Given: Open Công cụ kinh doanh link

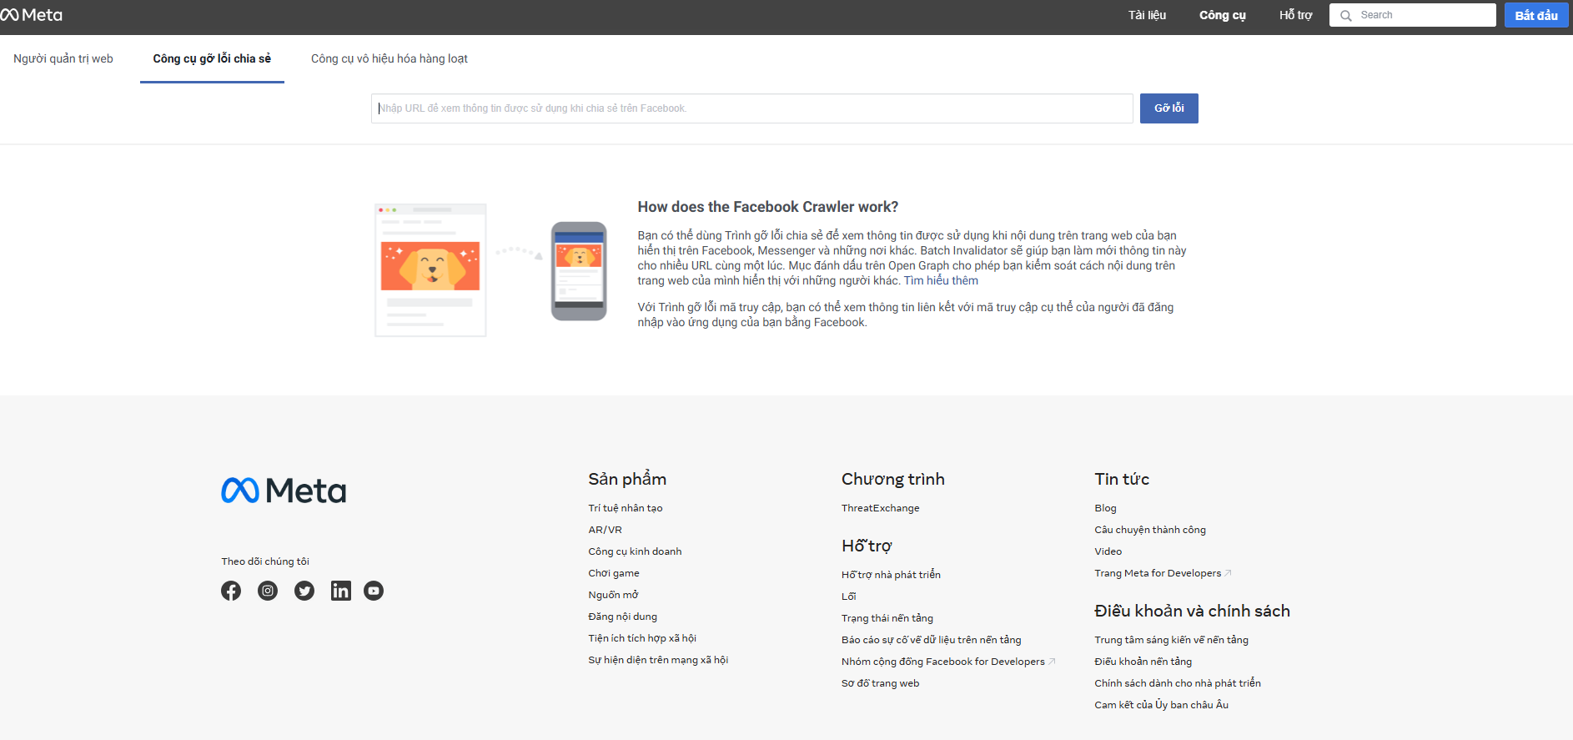Looking at the screenshot, I should [x=635, y=551].
